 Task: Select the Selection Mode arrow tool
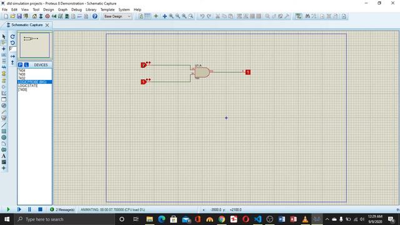4,37
